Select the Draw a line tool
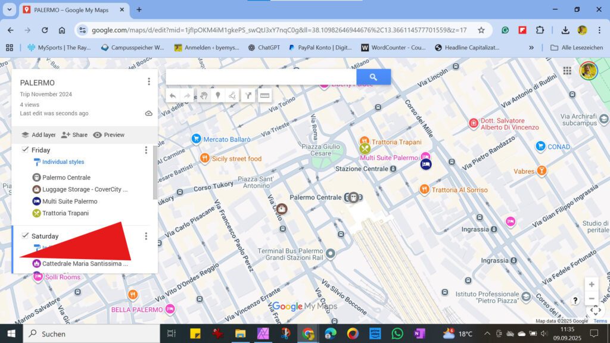Screen dimensions: 610x343 pyautogui.click(x=233, y=96)
